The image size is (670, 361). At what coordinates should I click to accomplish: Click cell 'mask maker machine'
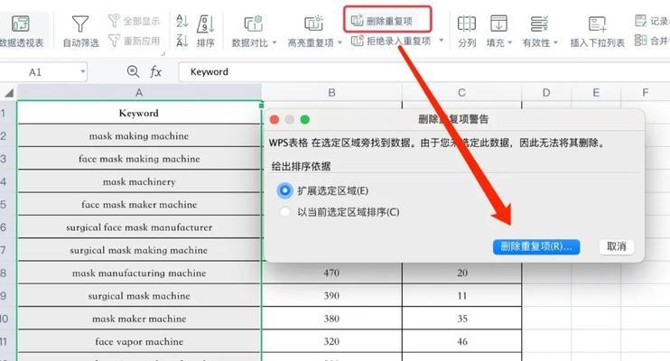[x=139, y=319]
